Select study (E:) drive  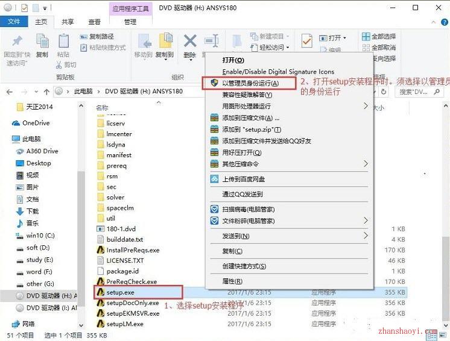click(35, 260)
